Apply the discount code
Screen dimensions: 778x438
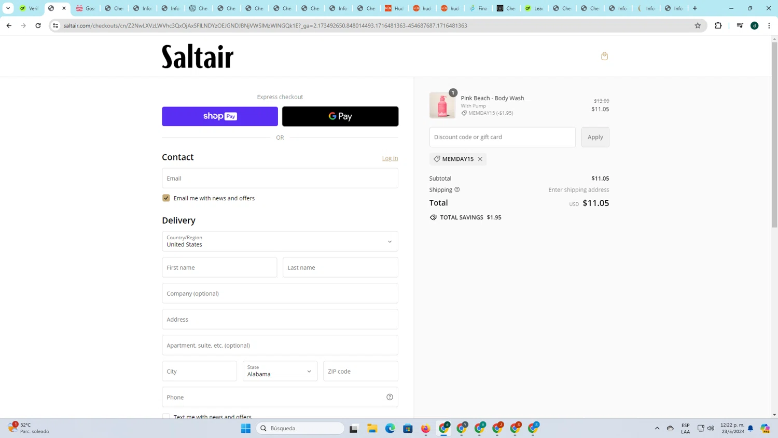pyautogui.click(x=595, y=137)
